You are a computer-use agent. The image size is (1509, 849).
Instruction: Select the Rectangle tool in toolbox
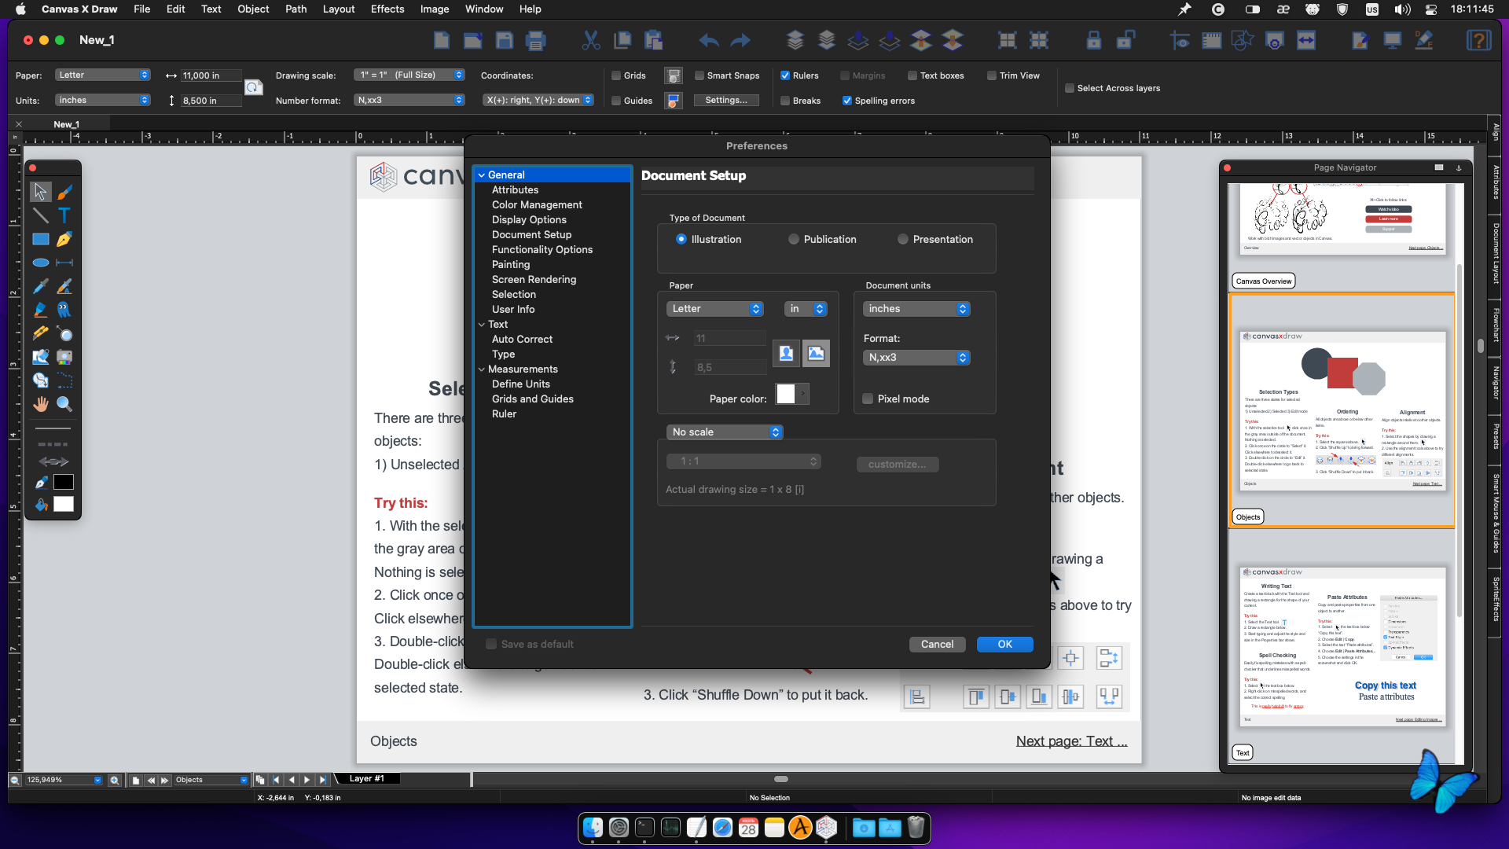tap(40, 239)
